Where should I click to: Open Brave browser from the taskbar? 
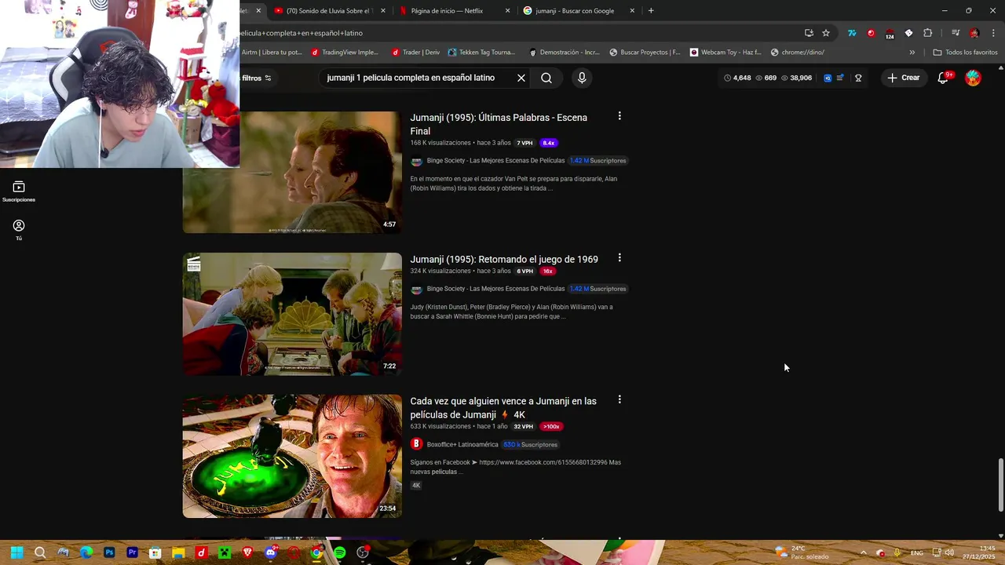tap(247, 552)
